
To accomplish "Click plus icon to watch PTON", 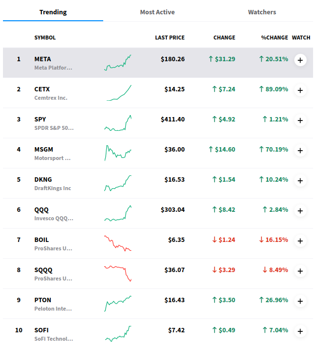I will click(300, 301).
